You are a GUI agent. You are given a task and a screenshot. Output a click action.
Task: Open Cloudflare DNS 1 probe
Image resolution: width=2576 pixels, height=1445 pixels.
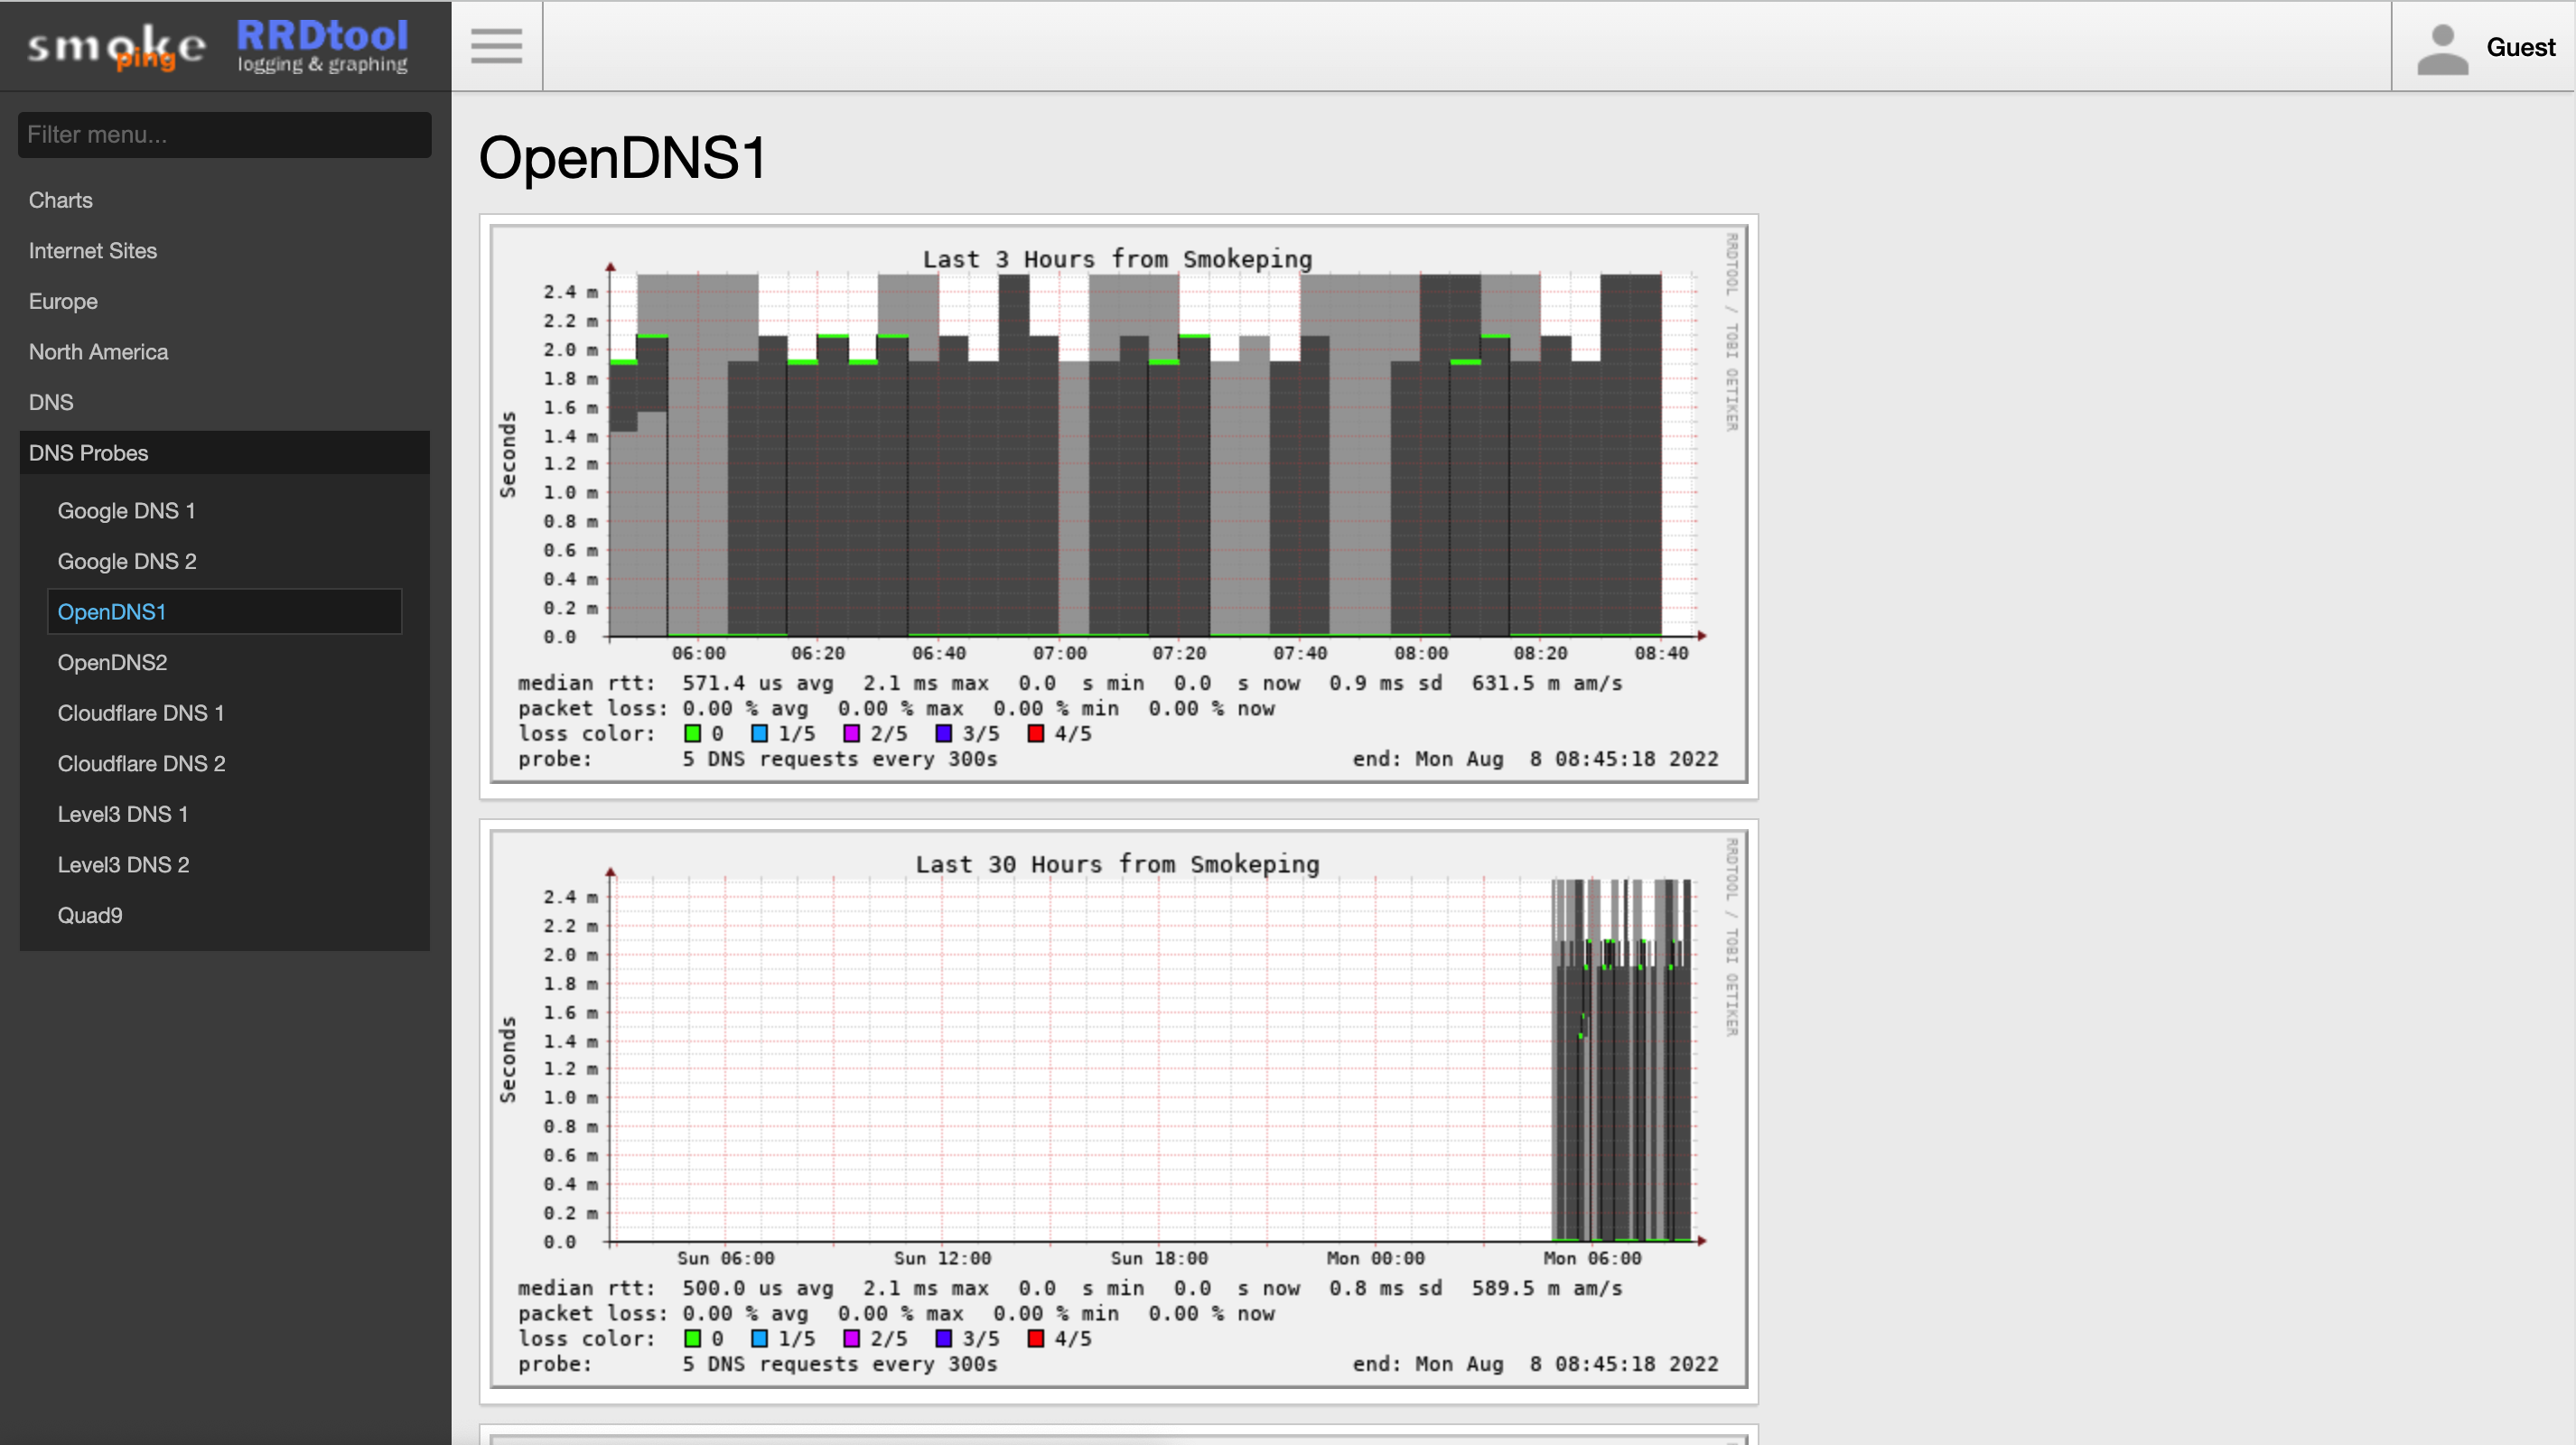pyautogui.click(x=141, y=713)
